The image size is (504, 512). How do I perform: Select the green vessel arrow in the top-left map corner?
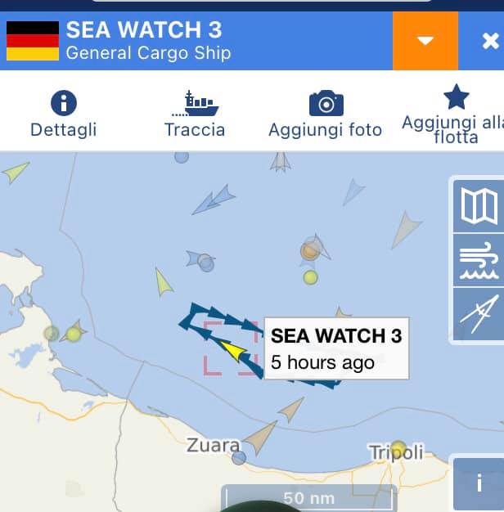[16, 172]
